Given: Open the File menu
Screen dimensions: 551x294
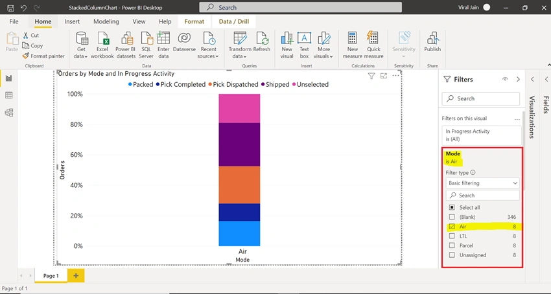Looking at the screenshot, I should (14, 21).
